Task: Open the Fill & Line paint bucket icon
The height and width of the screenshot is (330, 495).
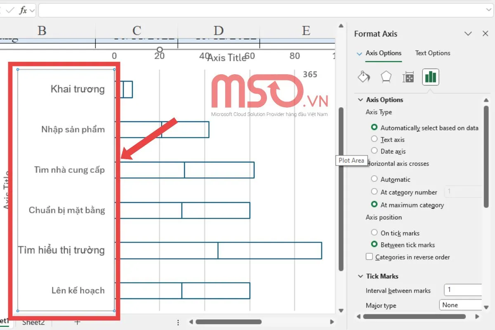Action: coord(363,77)
